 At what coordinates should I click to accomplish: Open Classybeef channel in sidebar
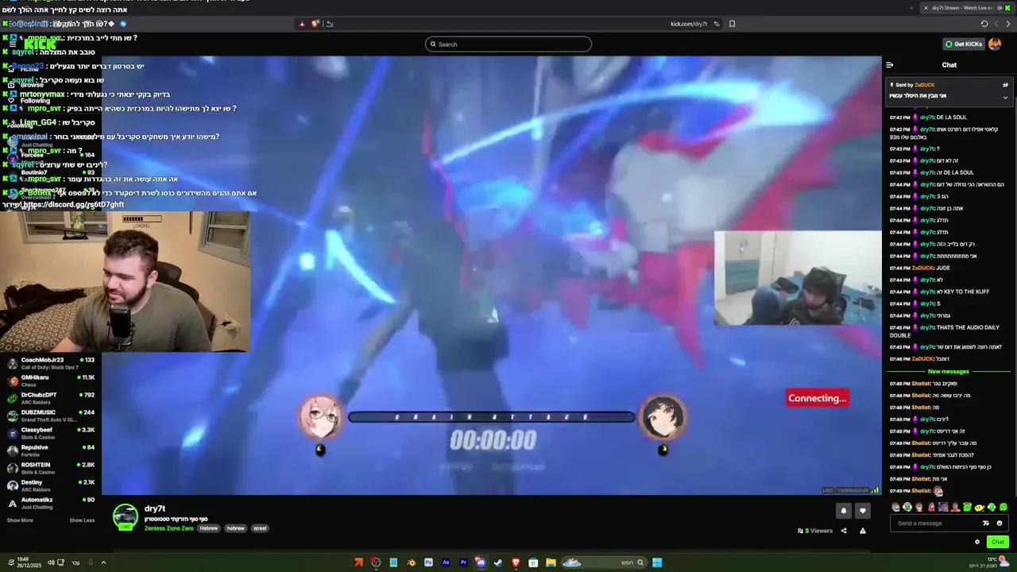pyautogui.click(x=50, y=433)
